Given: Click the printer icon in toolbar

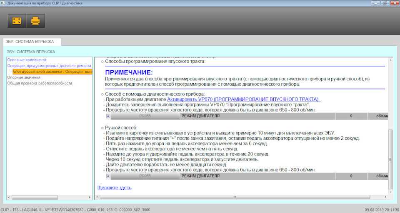Looking at the screenshot, I should tap(35, 20).
